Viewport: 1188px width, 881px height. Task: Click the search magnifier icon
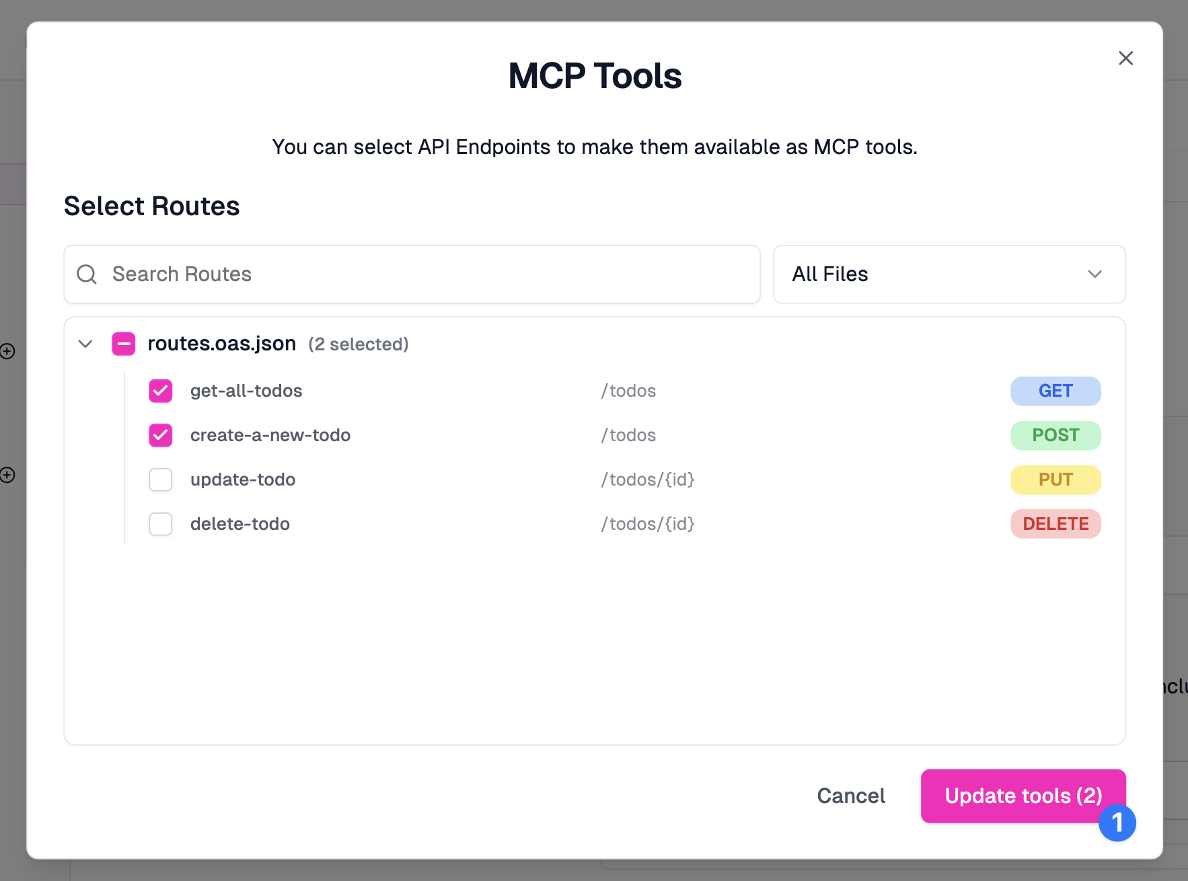coord(87,274)
